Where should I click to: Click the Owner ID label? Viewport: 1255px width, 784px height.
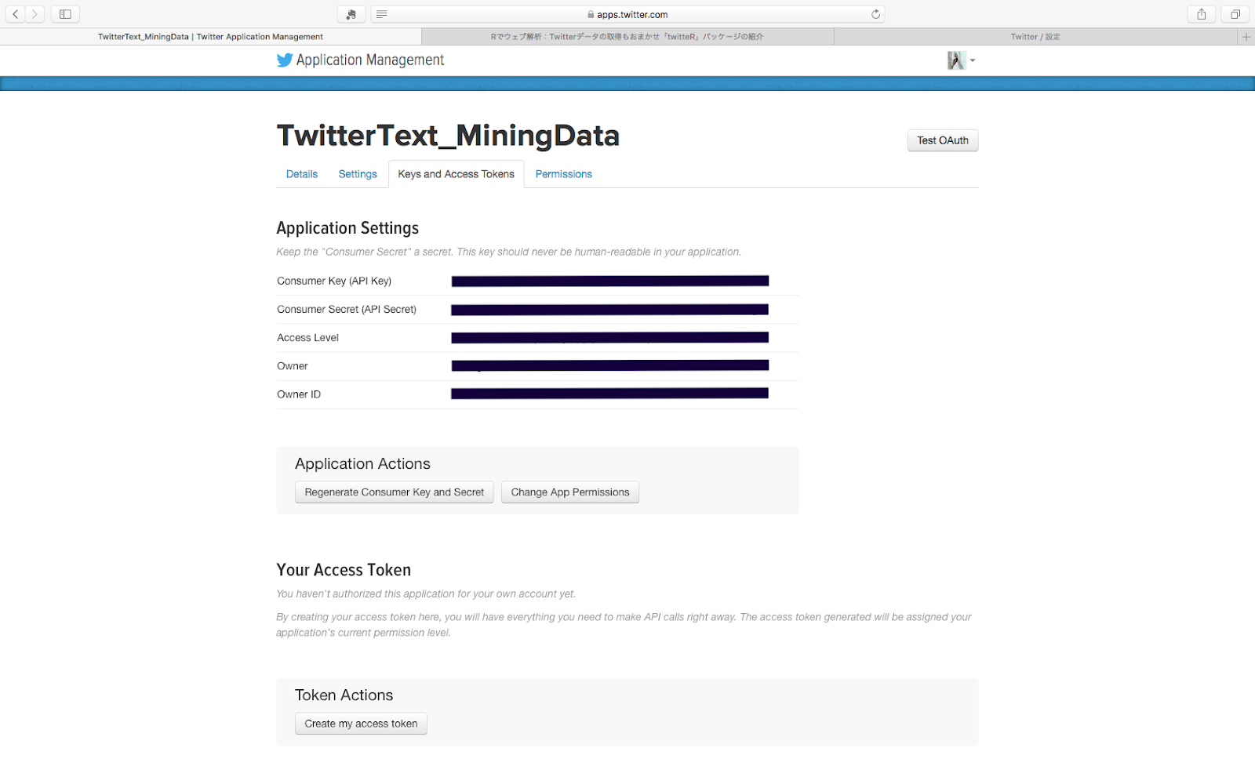pyautogui.click(x=299, y=394)
